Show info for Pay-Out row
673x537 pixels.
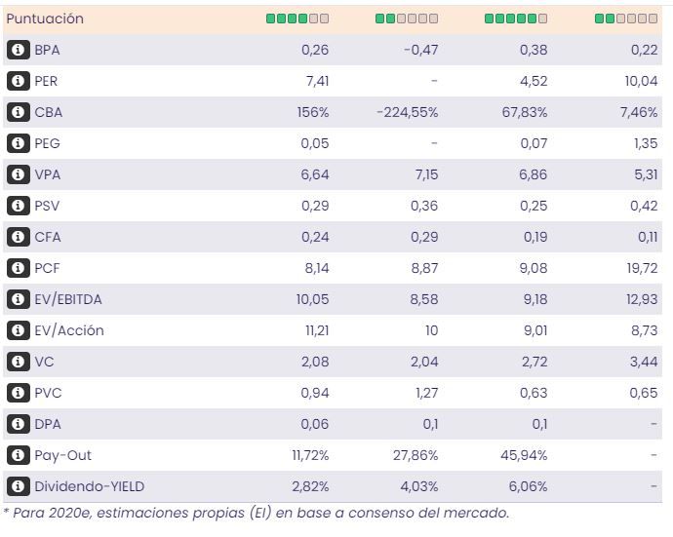pyautogui.click(x=18, y=455)
